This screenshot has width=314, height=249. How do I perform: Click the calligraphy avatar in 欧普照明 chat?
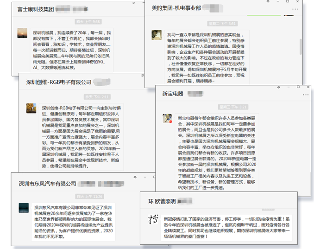(x=153, y=219)
